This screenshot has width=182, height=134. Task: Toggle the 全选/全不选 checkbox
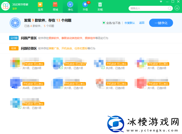pyautogui.click(x=104, y=23)
